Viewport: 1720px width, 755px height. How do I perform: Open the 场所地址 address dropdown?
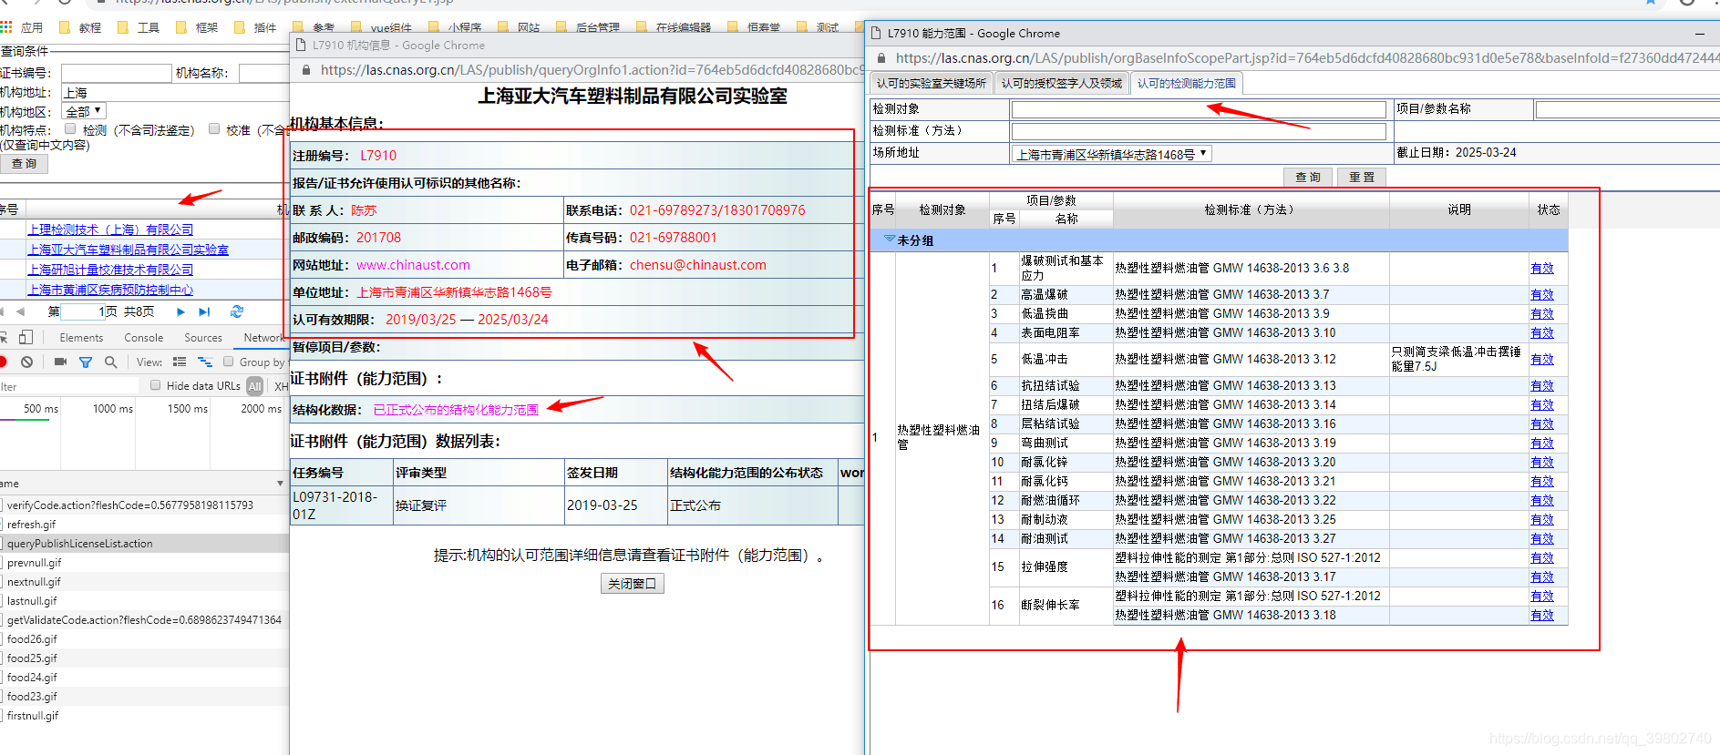click(1112, 154)
